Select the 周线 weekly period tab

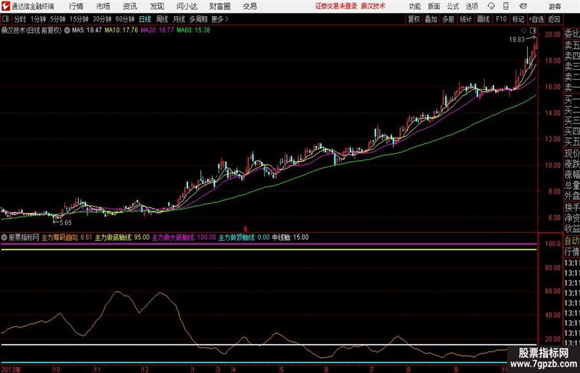(162, 19)
